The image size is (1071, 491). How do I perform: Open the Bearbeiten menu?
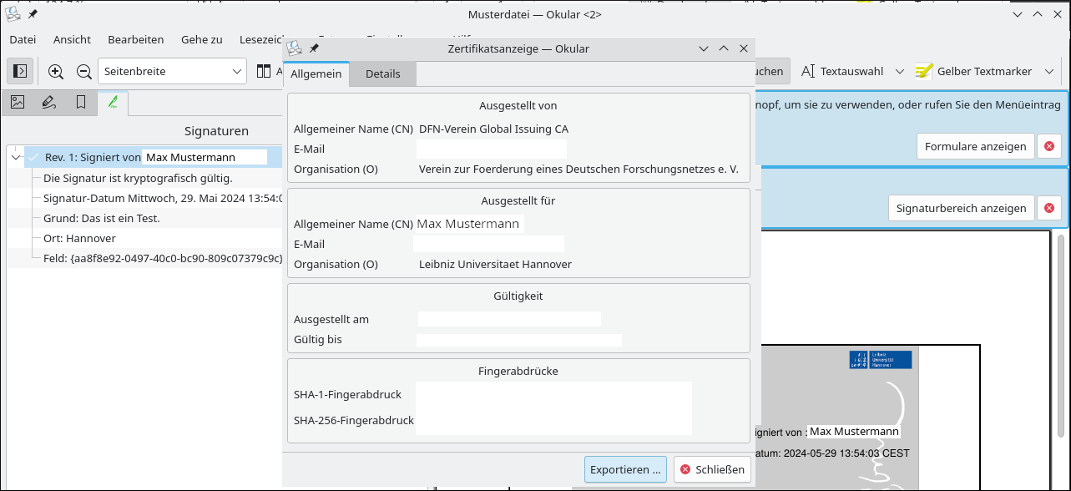(135, 39)
